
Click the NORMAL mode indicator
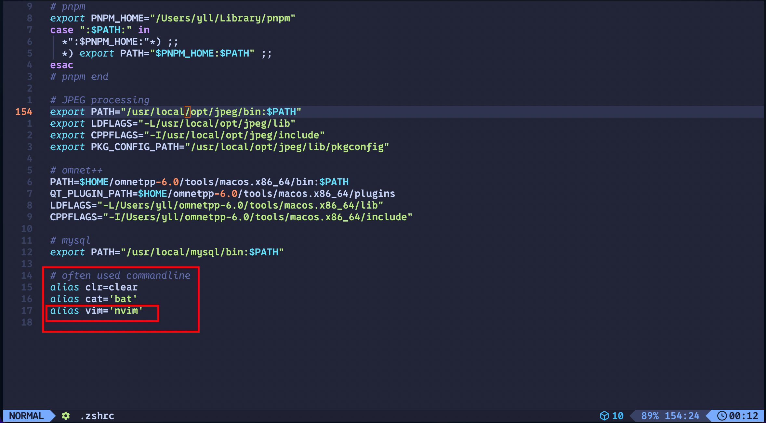(26, 416)
